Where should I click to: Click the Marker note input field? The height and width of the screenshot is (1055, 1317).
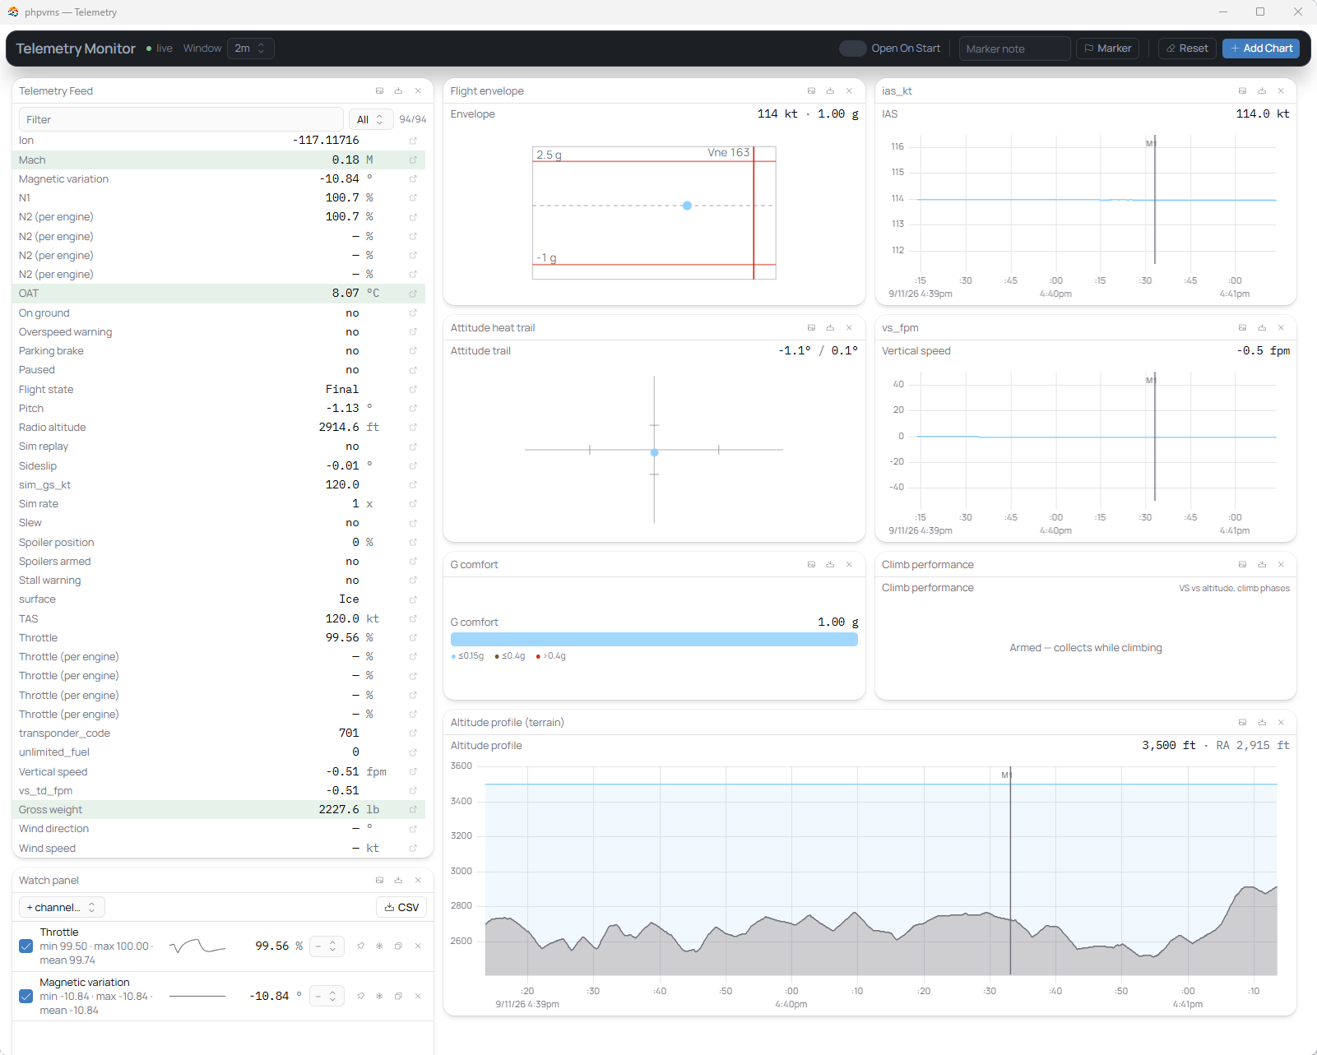tap(1015, 49)
